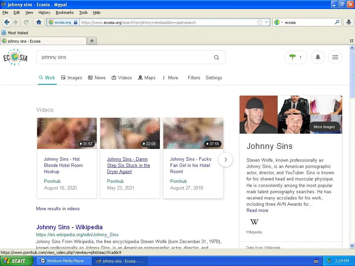Click the address bar URL text
The image size is (355, 266).
(x=138, y=23)
